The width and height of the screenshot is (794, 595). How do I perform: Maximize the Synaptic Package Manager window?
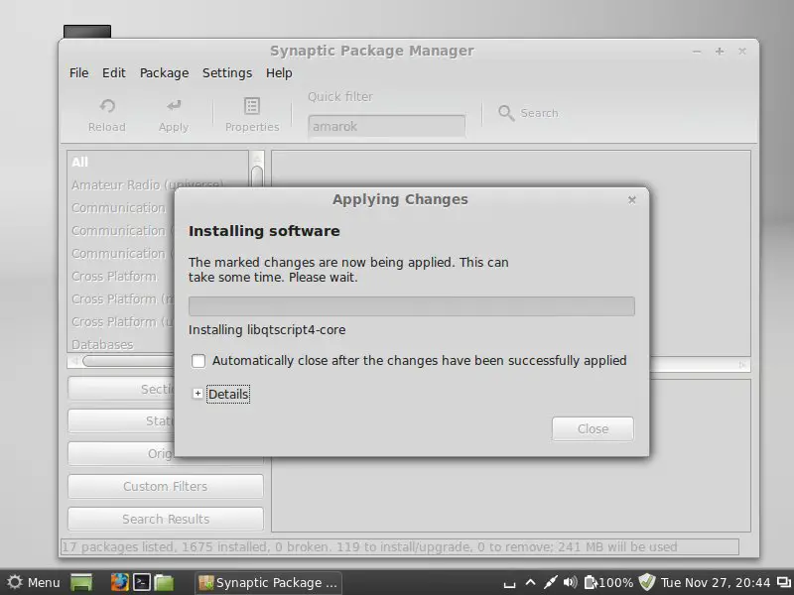[719, 52]
